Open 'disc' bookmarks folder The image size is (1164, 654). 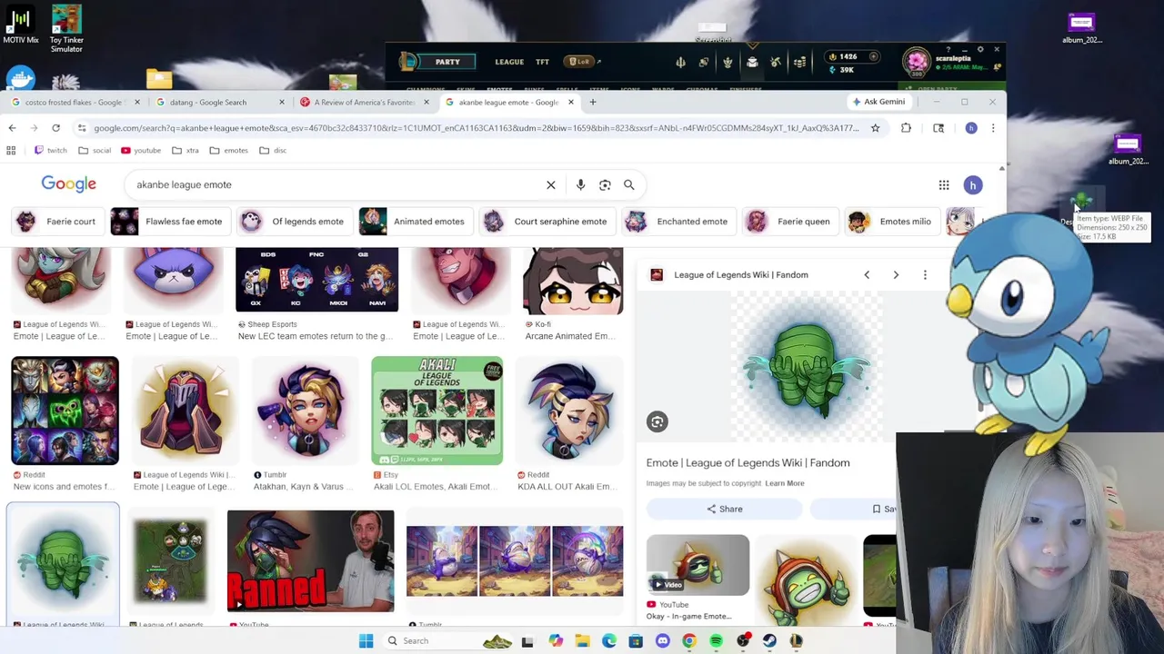(273, 150)
